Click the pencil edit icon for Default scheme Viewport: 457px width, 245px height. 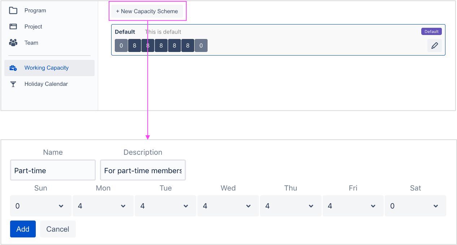pyautogui.click(x=435, y=45)
